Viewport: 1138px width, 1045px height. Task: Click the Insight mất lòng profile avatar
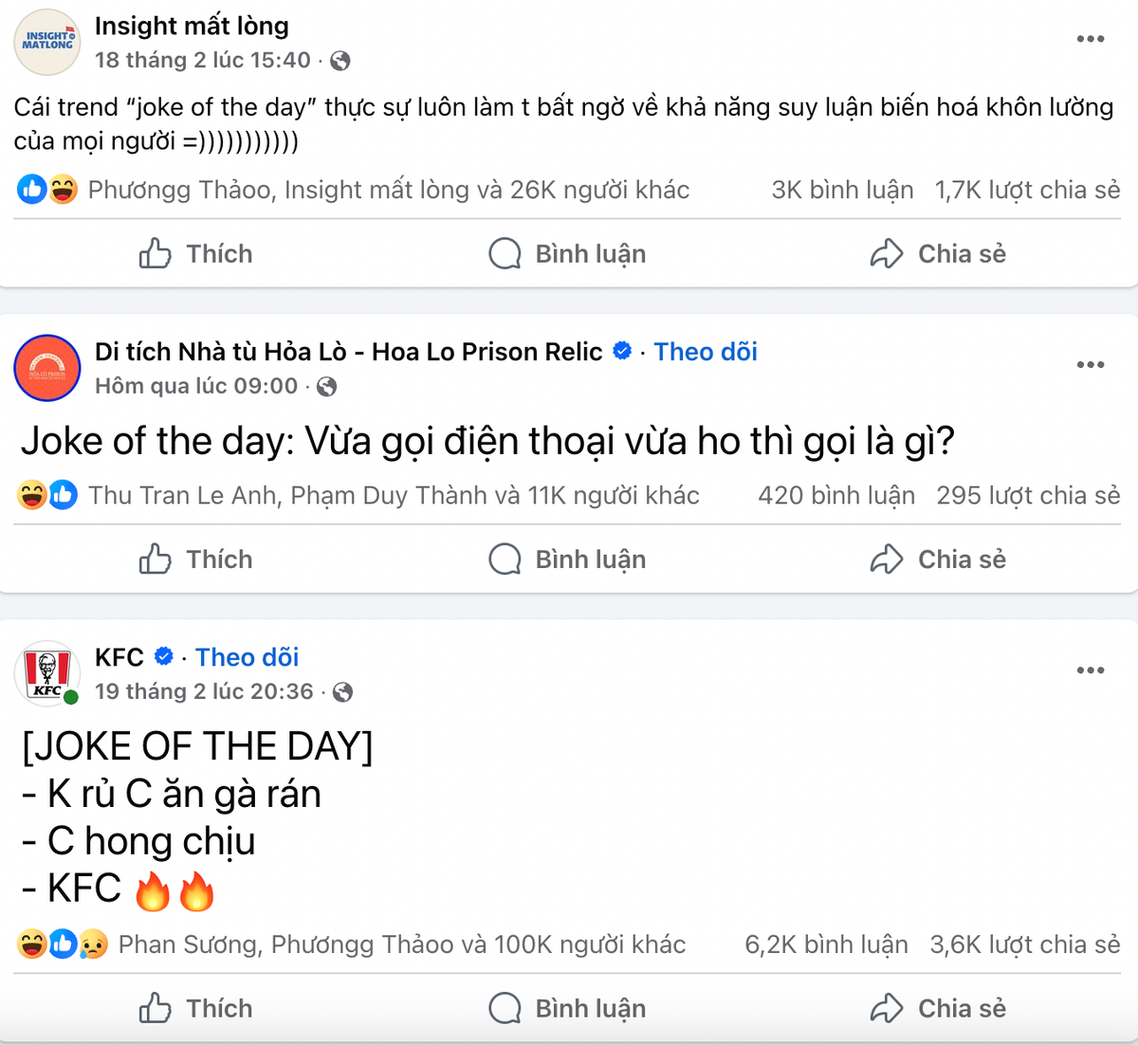coord(46,42)
